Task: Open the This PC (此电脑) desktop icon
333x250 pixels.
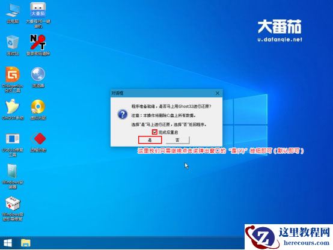Action: click(x=13, y=13)
